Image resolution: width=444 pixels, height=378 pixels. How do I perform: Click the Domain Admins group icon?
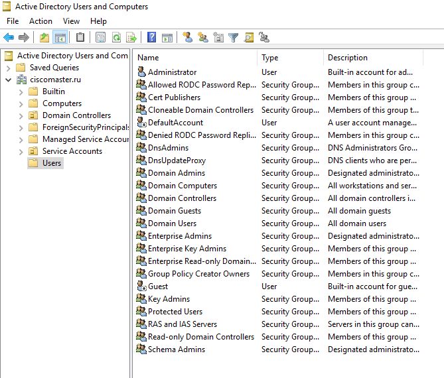click(141, 172)
